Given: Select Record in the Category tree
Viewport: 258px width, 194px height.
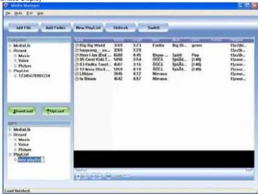Looking at the screenshot, I should [20, 51].
